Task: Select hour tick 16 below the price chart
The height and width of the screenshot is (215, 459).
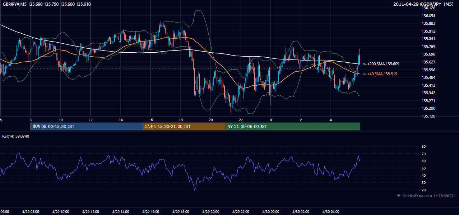Action: coord(151,120)
